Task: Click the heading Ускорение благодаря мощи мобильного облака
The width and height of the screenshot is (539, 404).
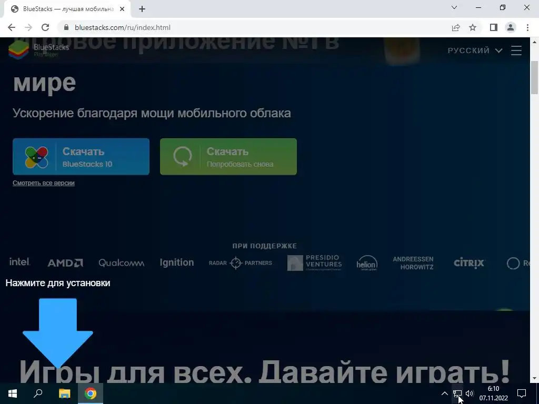Action: click(x=152, y=113)
